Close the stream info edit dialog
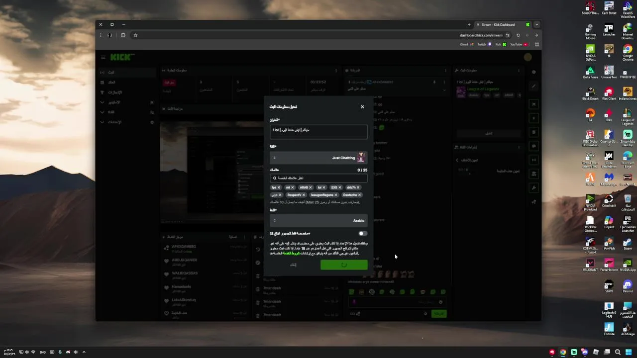Image resolution: width=637 pixels, height=358 pixels. pos(362,107)
